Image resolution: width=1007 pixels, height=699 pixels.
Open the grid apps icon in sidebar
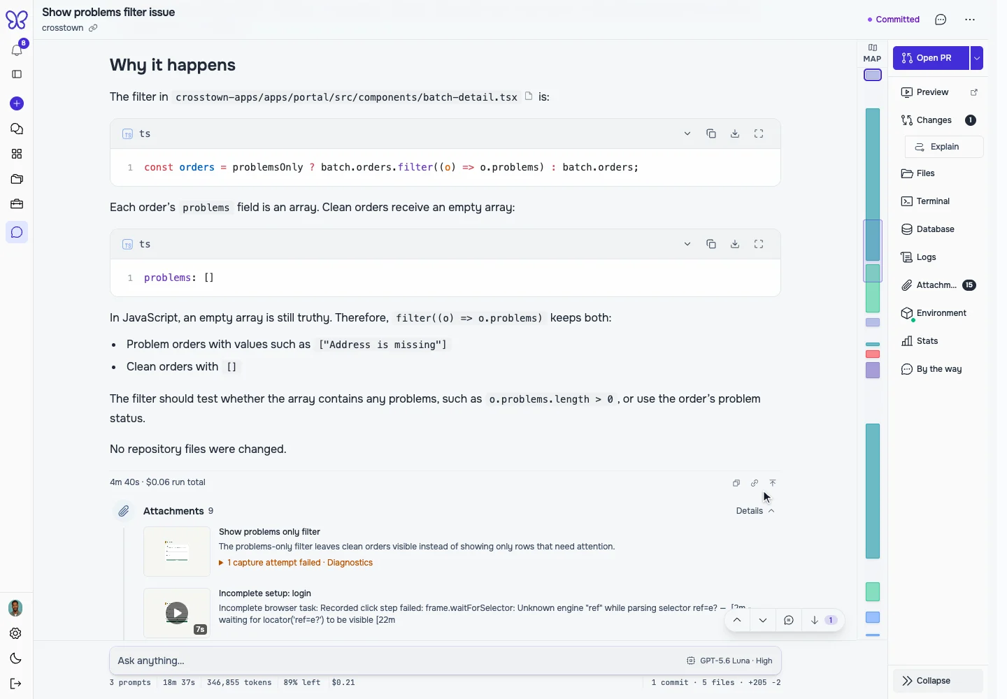[17, 154]
